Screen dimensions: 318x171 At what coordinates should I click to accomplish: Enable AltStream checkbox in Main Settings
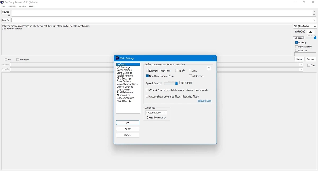pyautogui.click(x=191, y=76)
